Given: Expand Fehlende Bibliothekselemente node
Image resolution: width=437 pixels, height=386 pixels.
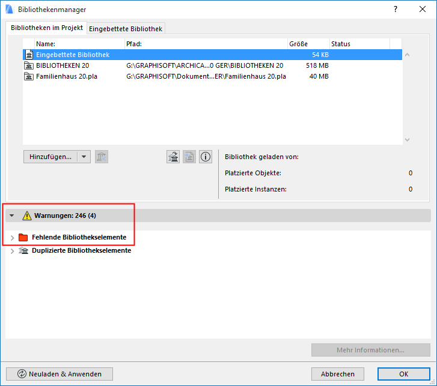Looking at the screenshot, I should (12, 238).
